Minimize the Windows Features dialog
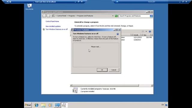Image resolution: width=192 pixels, height=108 pixels. 114,30
